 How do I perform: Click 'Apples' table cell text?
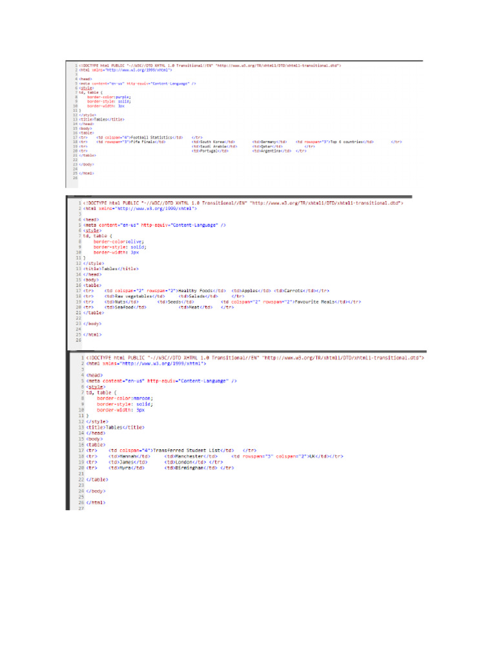click(x=250, y=291)
